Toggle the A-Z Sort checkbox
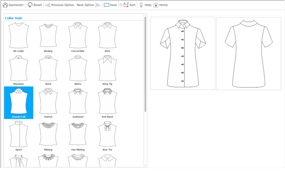 point(121,5)
